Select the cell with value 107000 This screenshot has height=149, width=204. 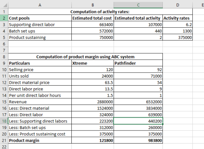coord(138,25)
